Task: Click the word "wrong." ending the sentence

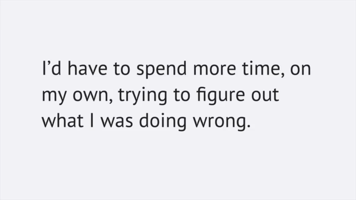Action: [x=222, y=123]
